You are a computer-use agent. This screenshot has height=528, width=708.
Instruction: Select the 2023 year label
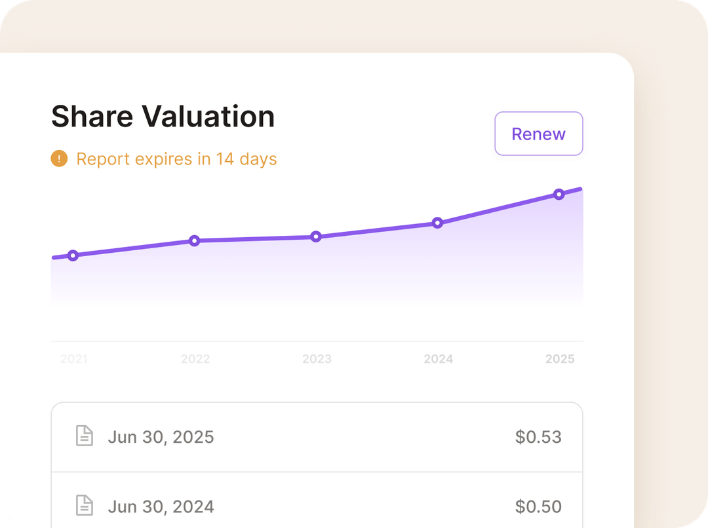click(317, 359)
